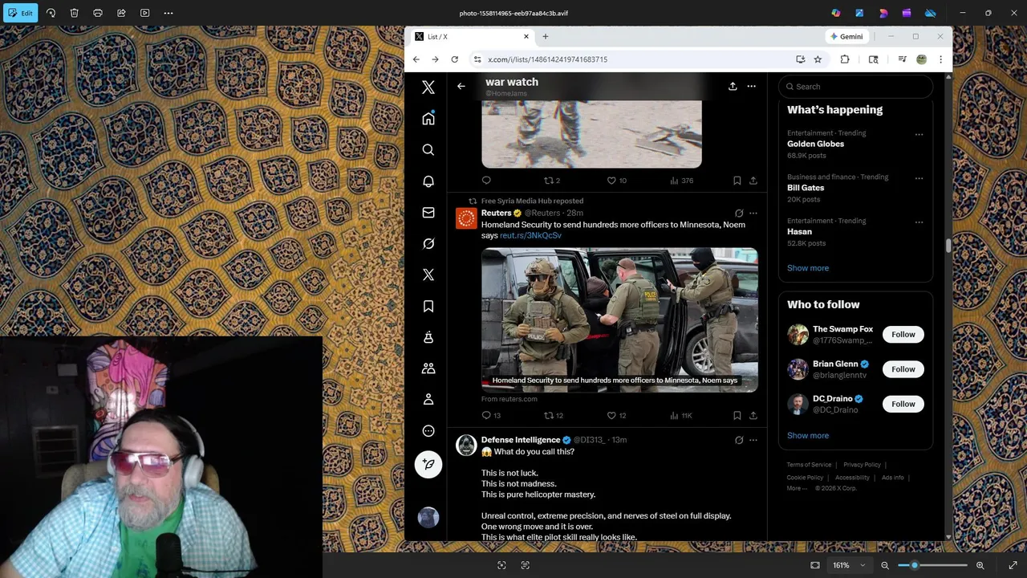
Task: Click the X Search input field
Action: click(x=855, y=87)
